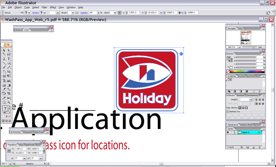Select the Paintbrush tool

pos(4,67)
